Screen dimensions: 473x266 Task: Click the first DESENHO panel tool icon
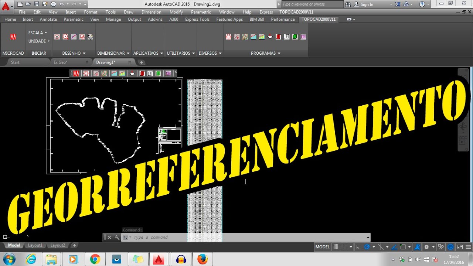click(57, 37)
